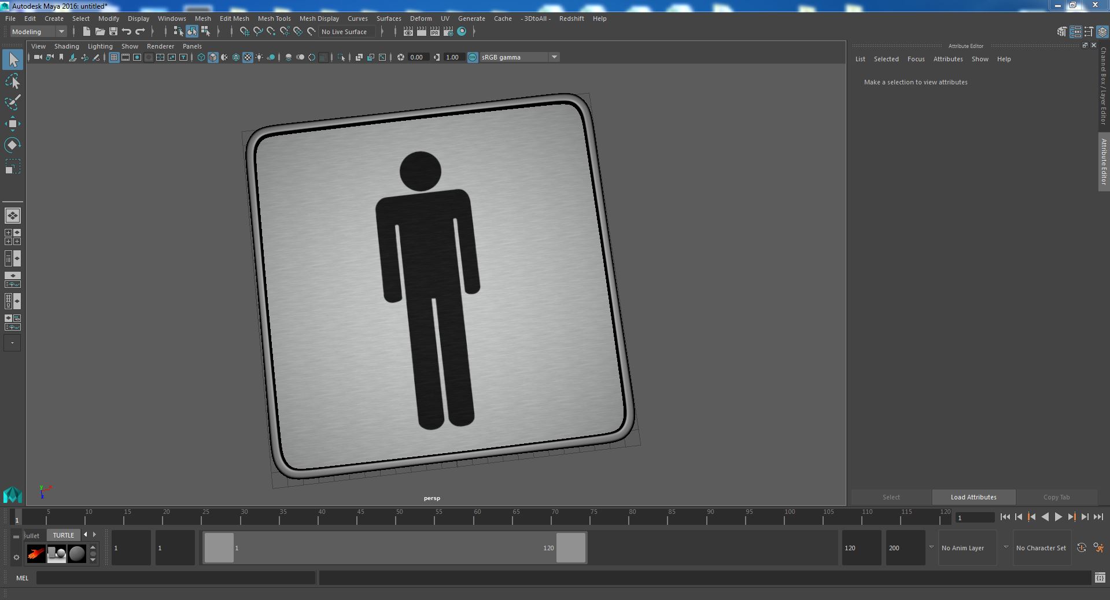Toggle sRGB gamma color management button

(473, 57)
